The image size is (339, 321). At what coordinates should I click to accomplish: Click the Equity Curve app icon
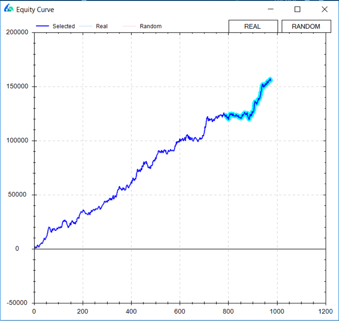8,9
